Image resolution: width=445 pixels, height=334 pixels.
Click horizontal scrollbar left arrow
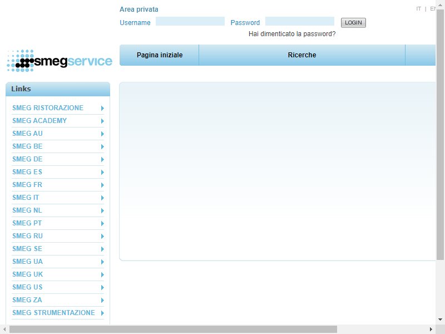(x=4, y=330)
